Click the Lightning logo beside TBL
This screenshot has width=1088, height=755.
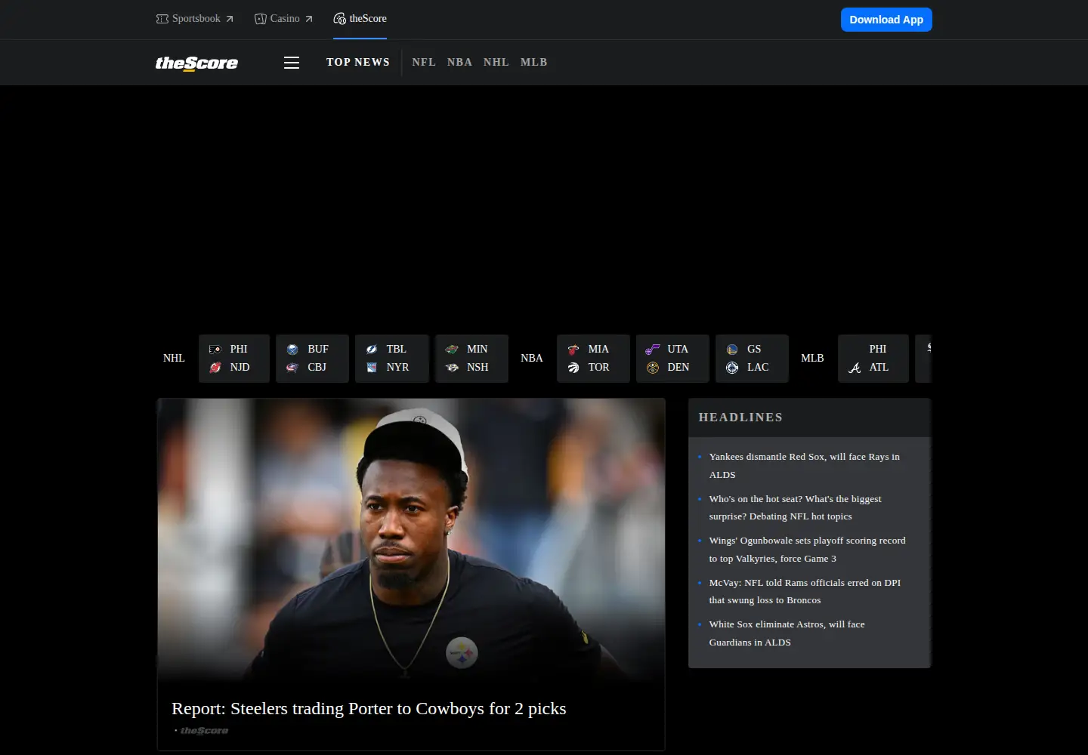point(372,350)
